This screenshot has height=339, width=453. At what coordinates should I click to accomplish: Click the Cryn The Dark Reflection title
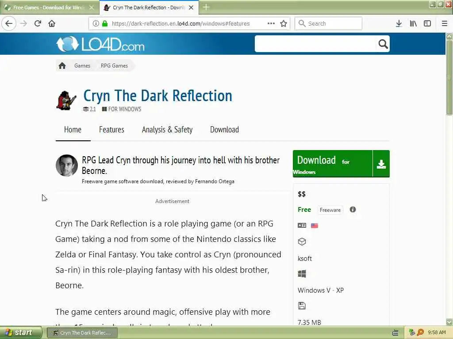(158, 95)
